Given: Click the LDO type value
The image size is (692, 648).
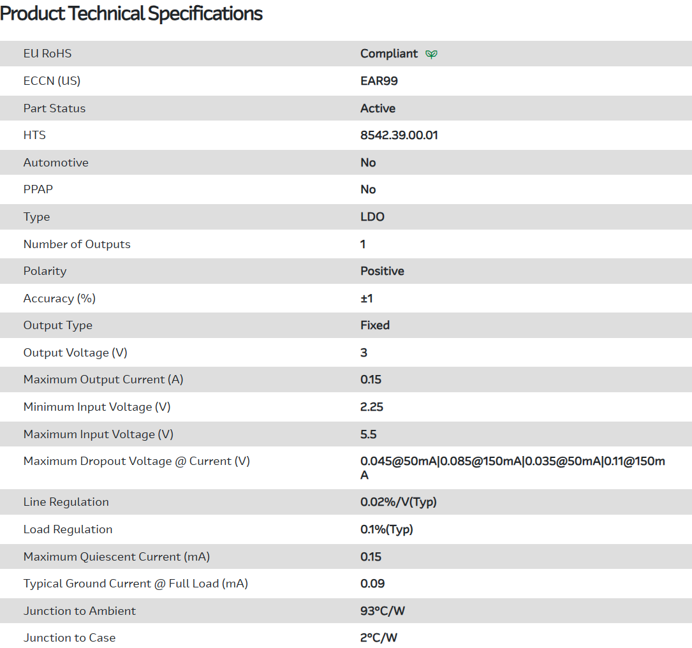Looking at the screenshot, I should (372, 217).
